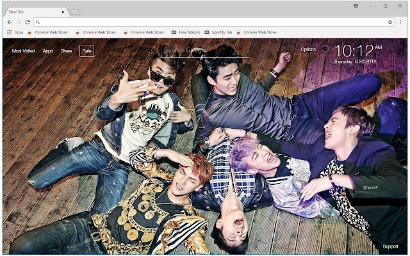Viewport: 410px width, 256px height.
Task: Open a new tab with the tab button
Action: (x=76, y=12)
